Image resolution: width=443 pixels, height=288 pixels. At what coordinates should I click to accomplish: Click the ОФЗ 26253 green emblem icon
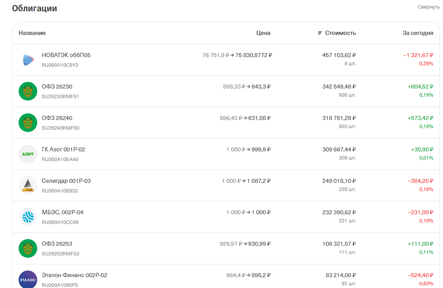[x=28, y=248]
